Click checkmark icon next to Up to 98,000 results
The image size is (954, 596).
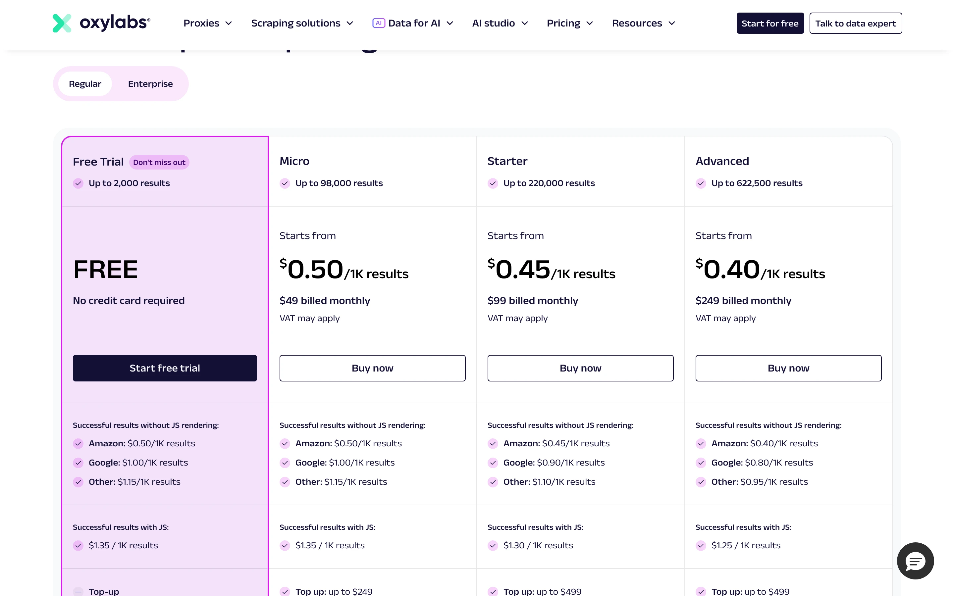click(285, 183)
